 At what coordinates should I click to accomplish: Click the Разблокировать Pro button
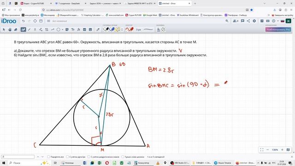278,30
